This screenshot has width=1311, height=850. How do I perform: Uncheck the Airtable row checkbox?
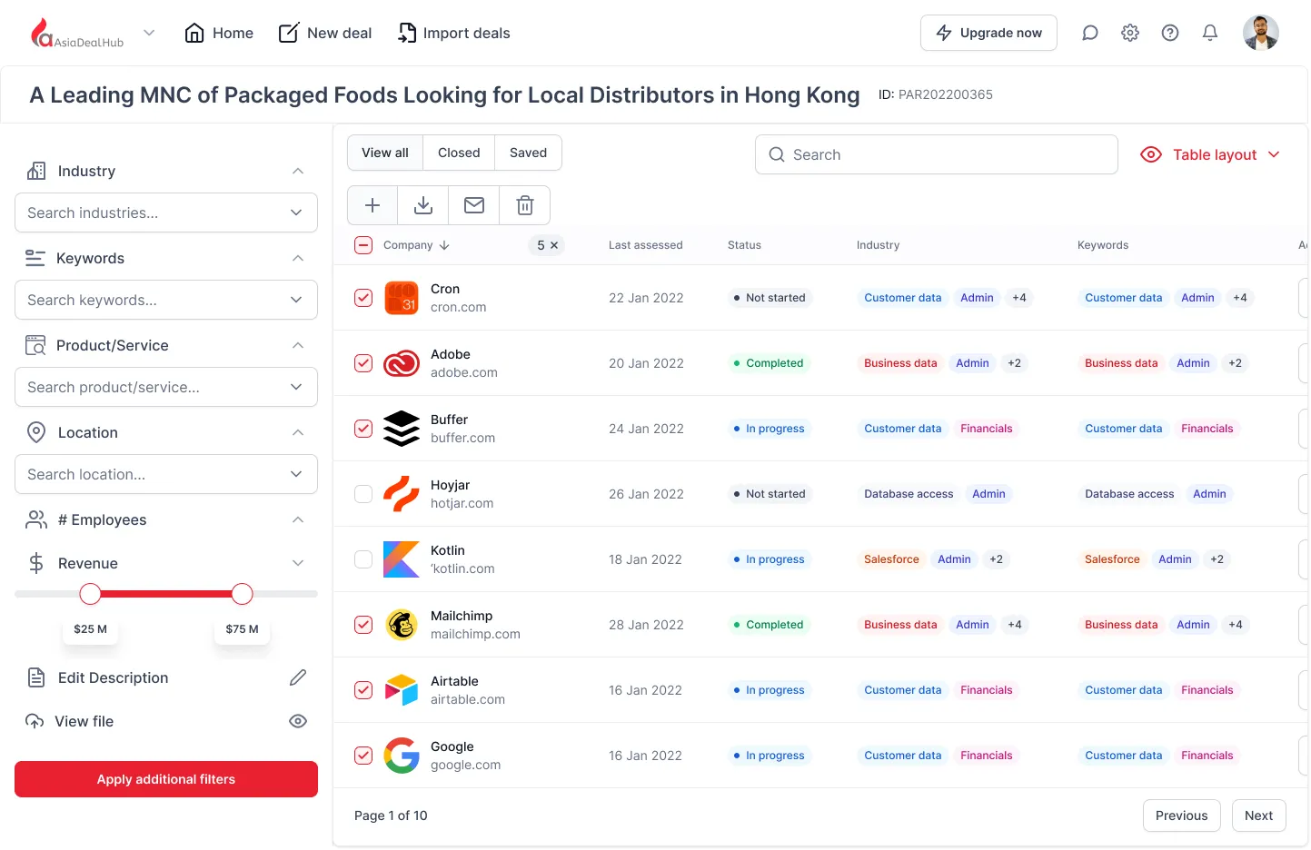click(x=363, y=690)
